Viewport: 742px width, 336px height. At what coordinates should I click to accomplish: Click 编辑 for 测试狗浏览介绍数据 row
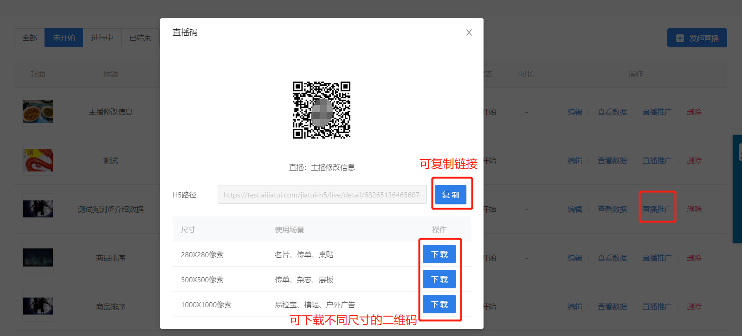(x=574, y=209)
